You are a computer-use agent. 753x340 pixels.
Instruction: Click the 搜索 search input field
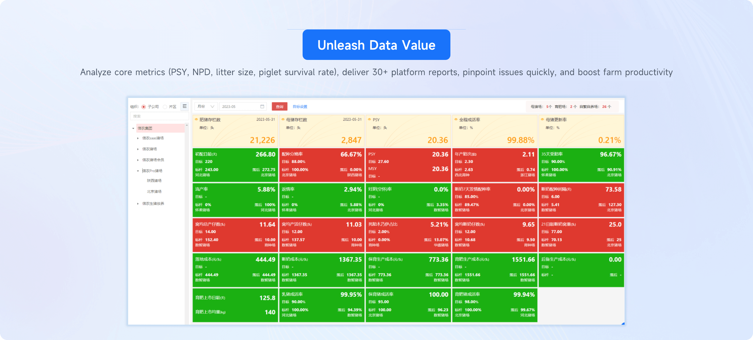click(159, 116)
